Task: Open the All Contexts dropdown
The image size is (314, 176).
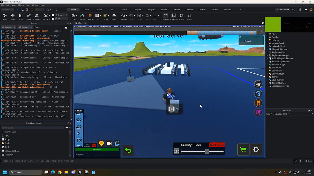Action: (25, 27)
